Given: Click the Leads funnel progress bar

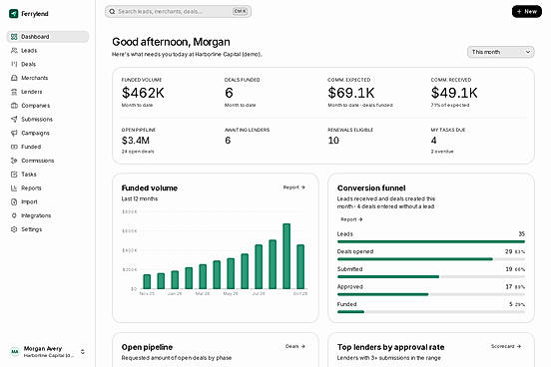Looking at the screenshot, I should click(431, 241).
